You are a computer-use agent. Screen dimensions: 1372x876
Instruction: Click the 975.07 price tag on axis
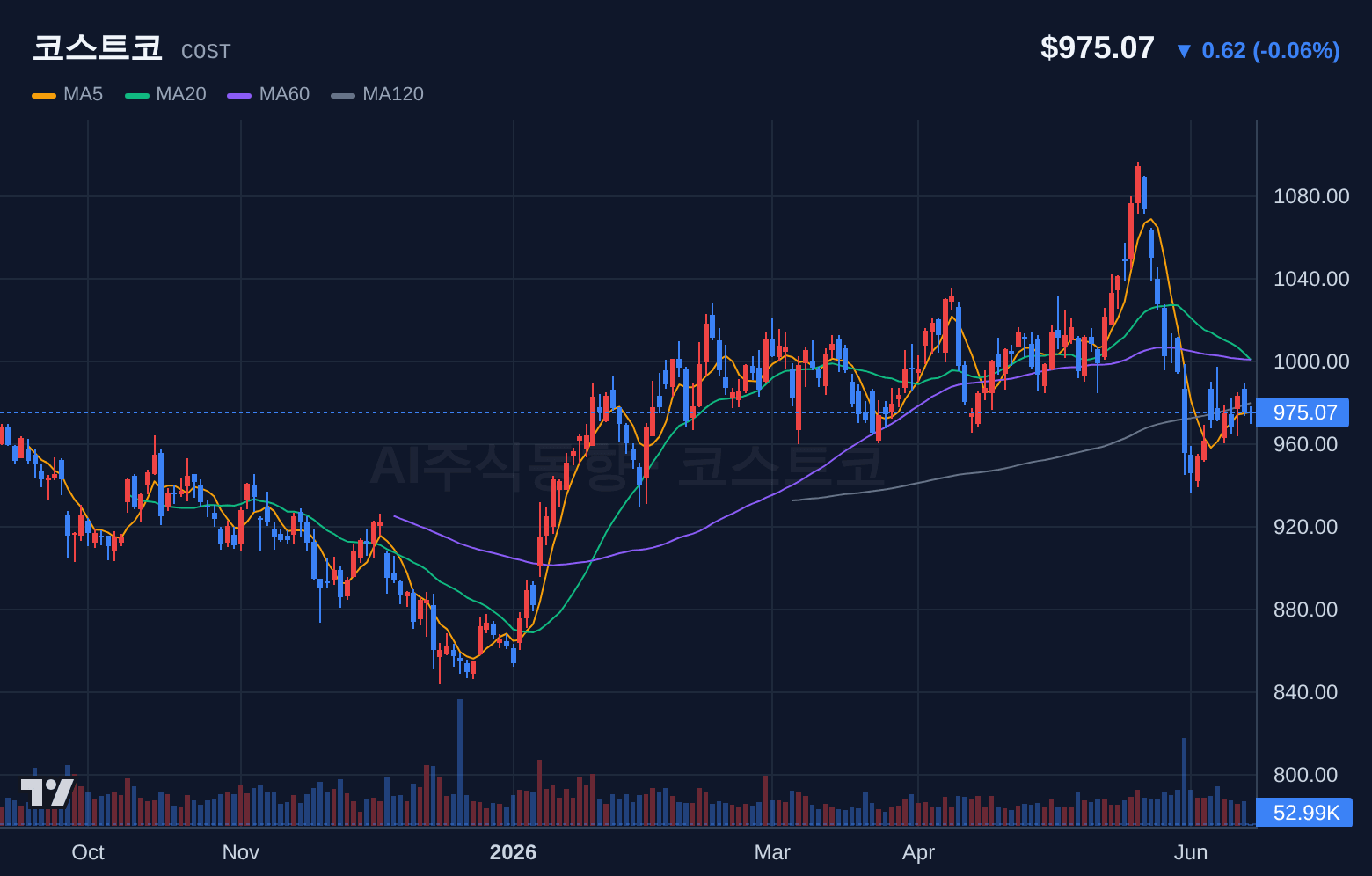pyautogui.click(x=1303, y=412)
